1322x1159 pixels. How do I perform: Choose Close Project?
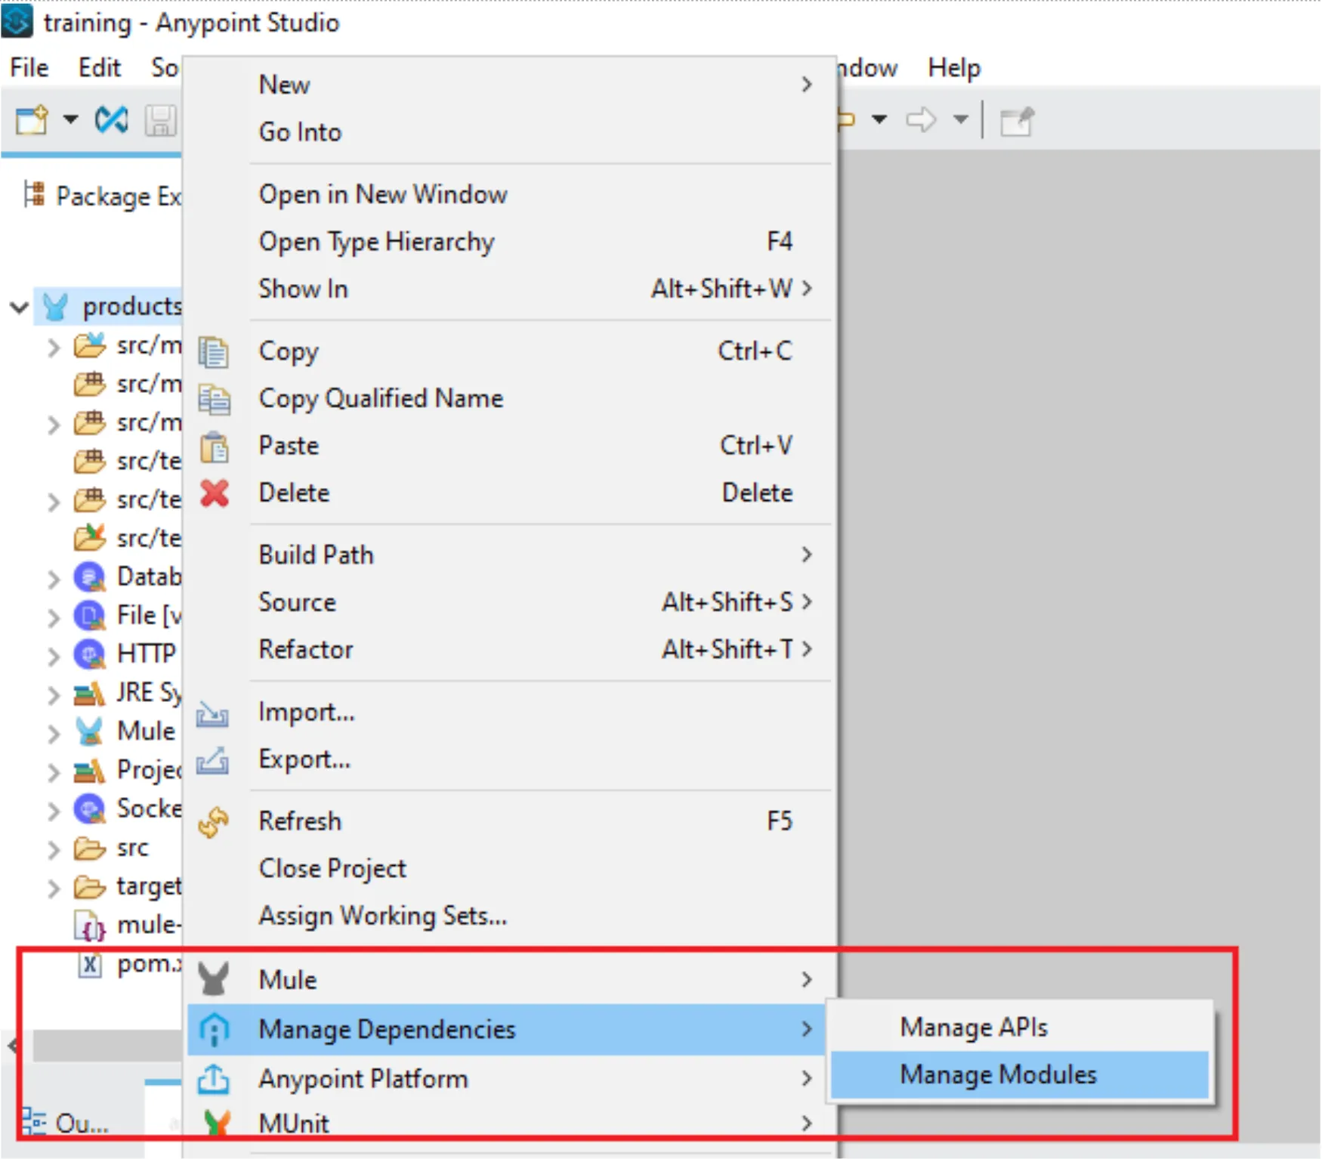click(510, 868)
